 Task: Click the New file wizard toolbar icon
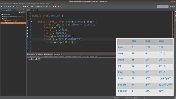pos(1,7)
